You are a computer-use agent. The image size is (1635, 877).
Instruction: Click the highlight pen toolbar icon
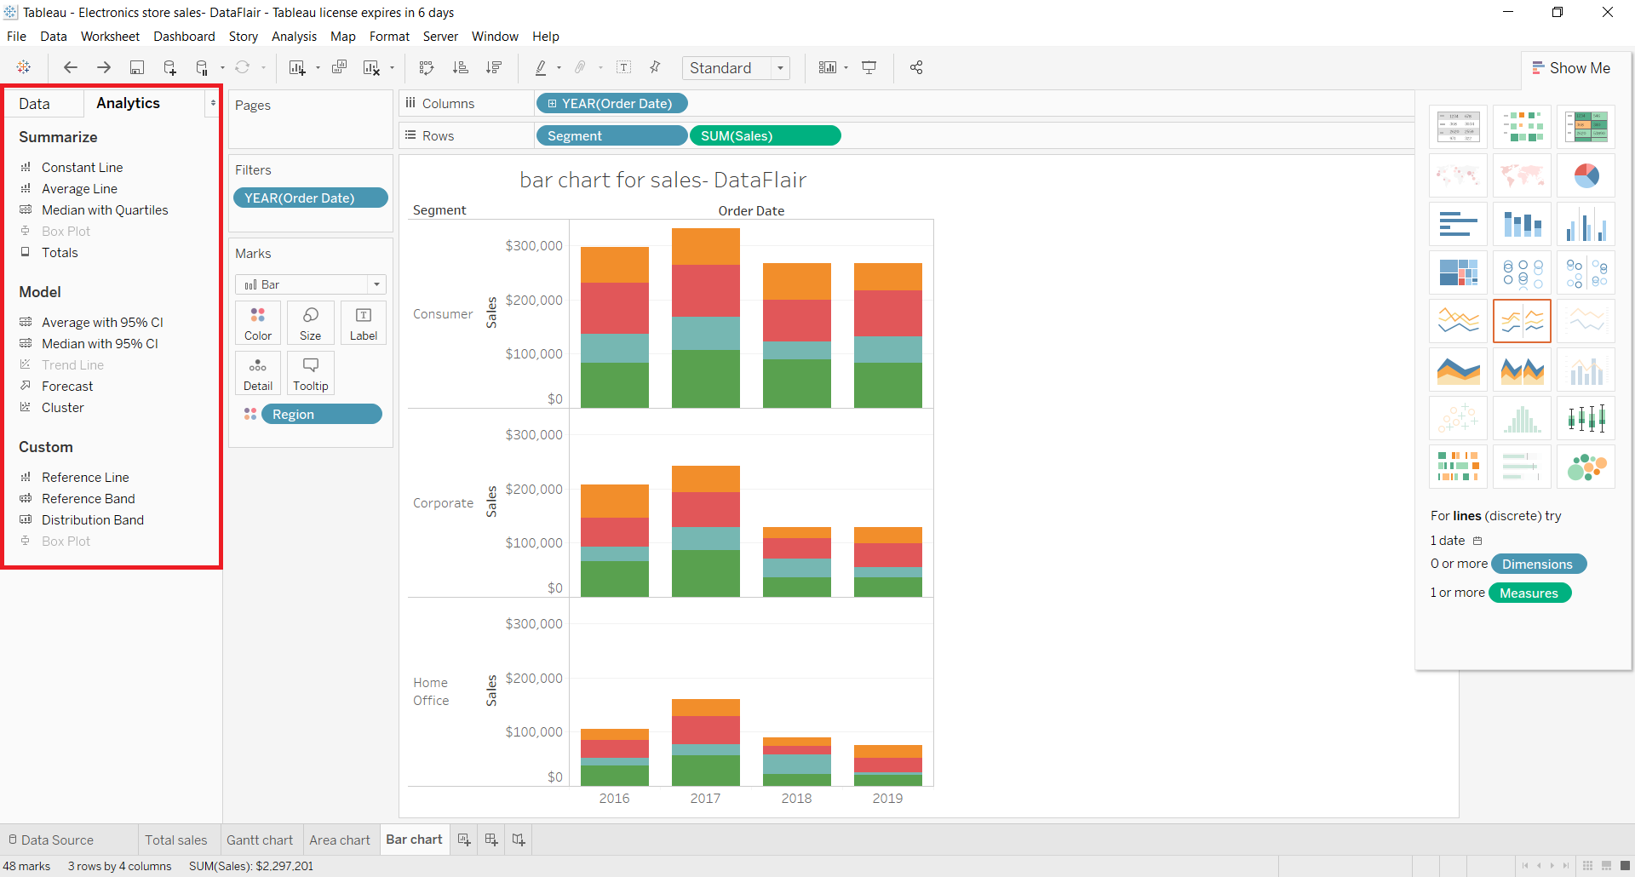tap(541, 67)
